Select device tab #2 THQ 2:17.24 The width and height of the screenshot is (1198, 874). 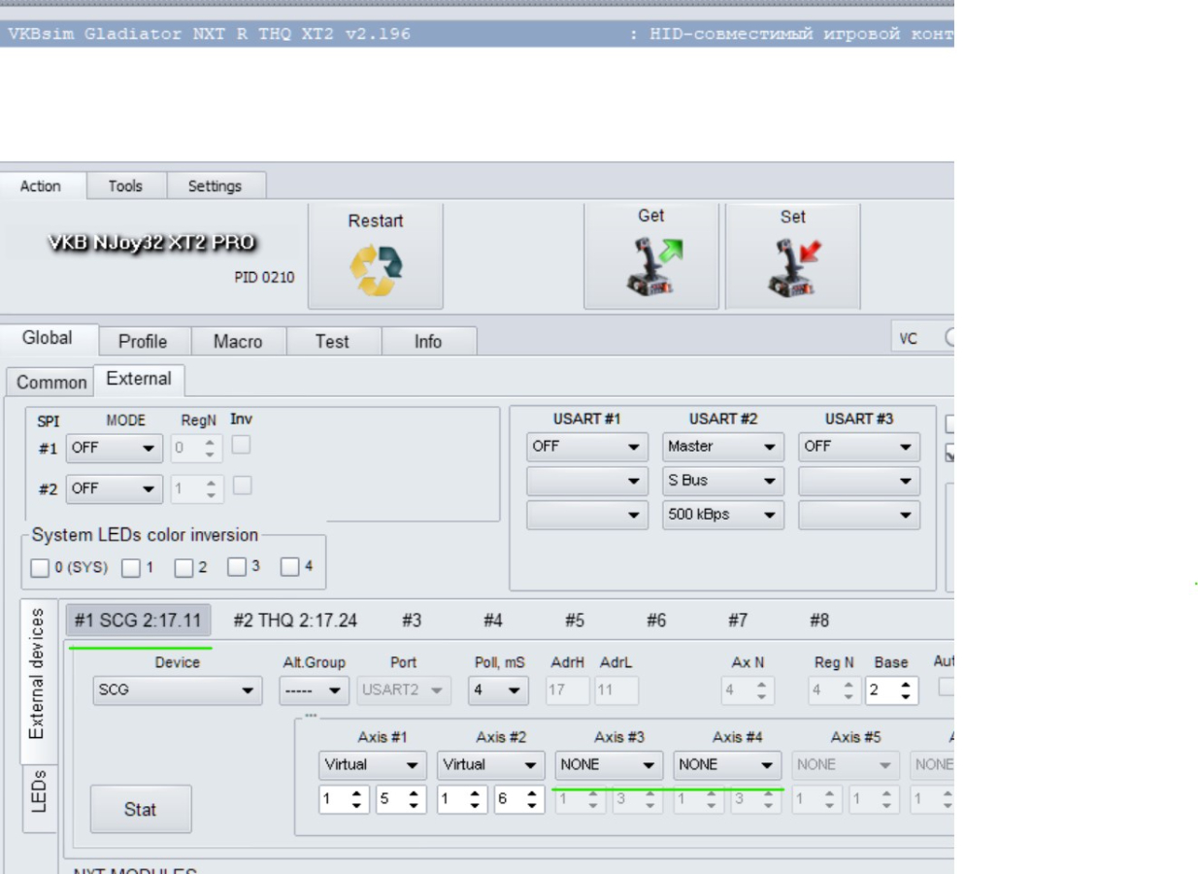[x=295, y=621]
